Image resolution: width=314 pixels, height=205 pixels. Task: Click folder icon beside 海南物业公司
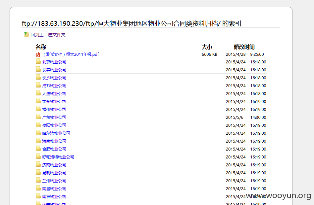coord(38,140)
